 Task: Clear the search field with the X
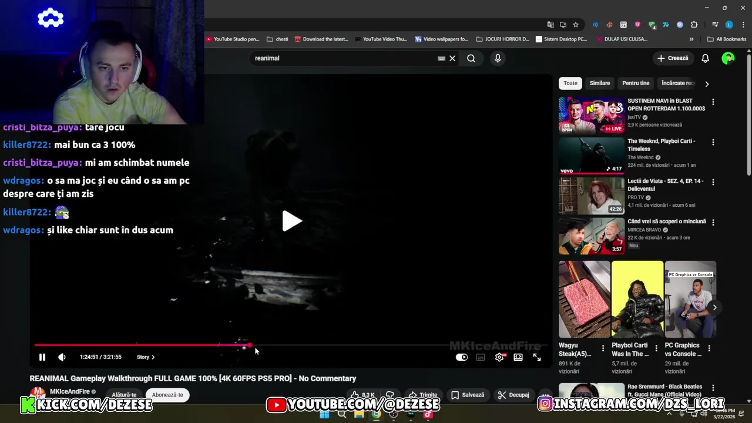[x=452, y=58]
